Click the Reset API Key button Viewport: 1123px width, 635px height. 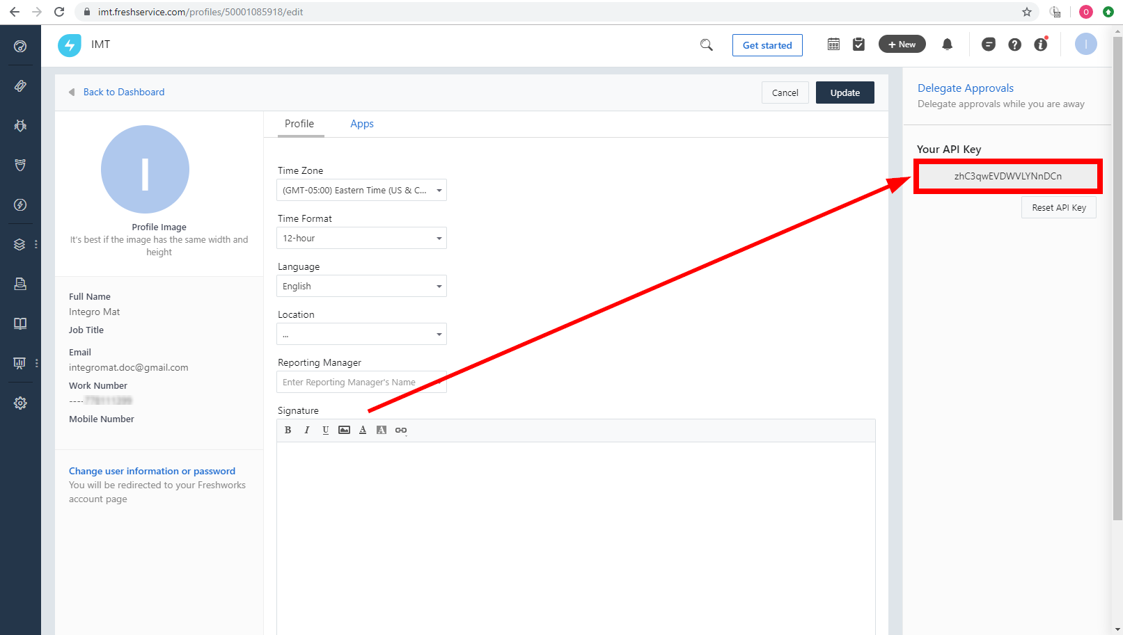point(1059,207)
